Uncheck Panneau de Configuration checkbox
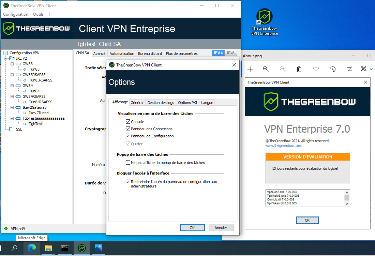The image size is (375, 256). pyautogui.click(x=128, y=136)
